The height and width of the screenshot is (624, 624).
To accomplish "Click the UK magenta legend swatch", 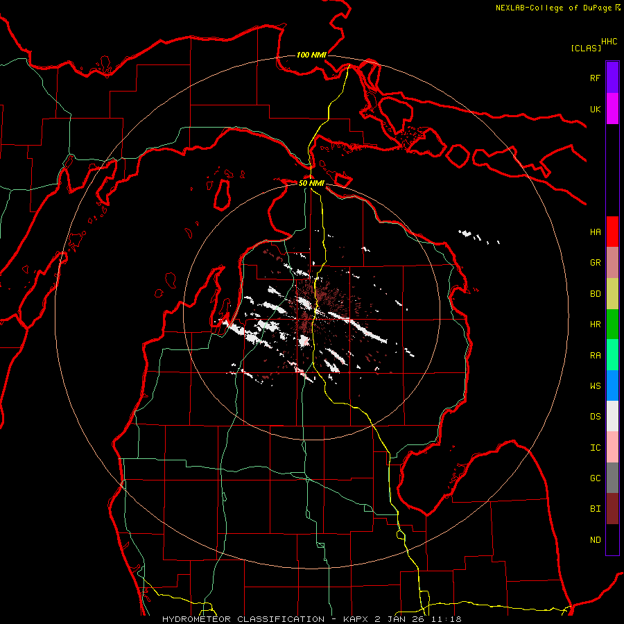I will click(612, 109).
